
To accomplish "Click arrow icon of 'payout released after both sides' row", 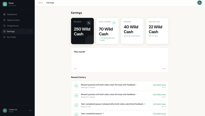I will click(x=76, y=105).
